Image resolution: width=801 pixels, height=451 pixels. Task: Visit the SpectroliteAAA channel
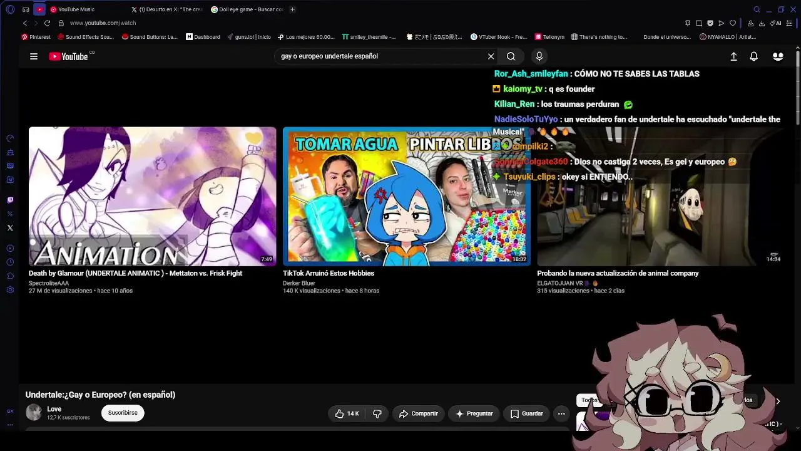[x=49, y=283]
